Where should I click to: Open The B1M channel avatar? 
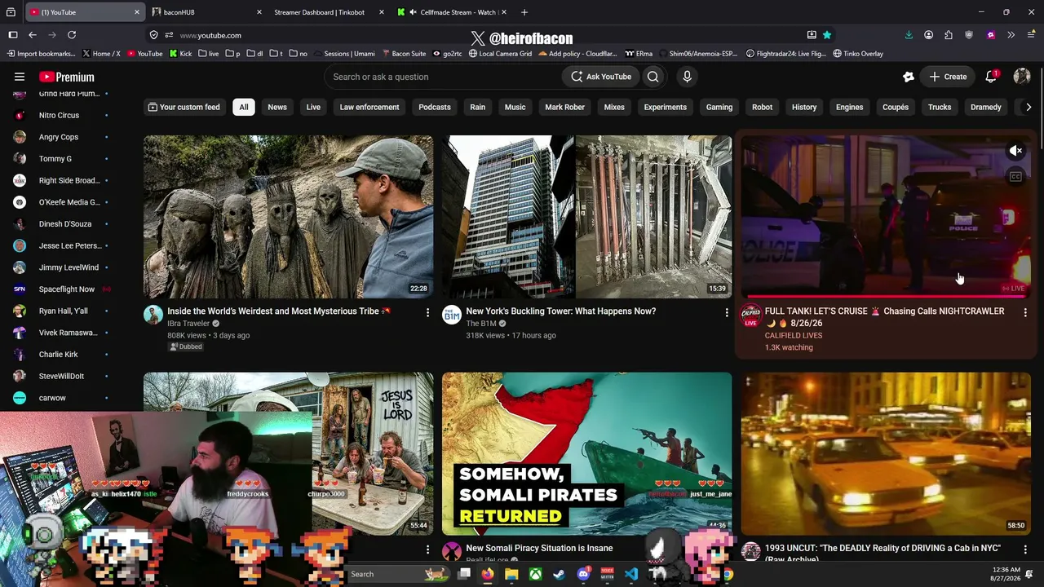[452, 315]
